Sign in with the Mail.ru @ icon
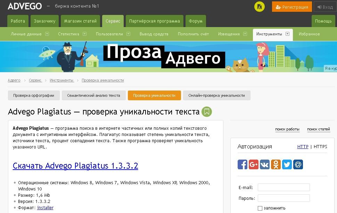The image size is (337, 213). pos(298,164)
